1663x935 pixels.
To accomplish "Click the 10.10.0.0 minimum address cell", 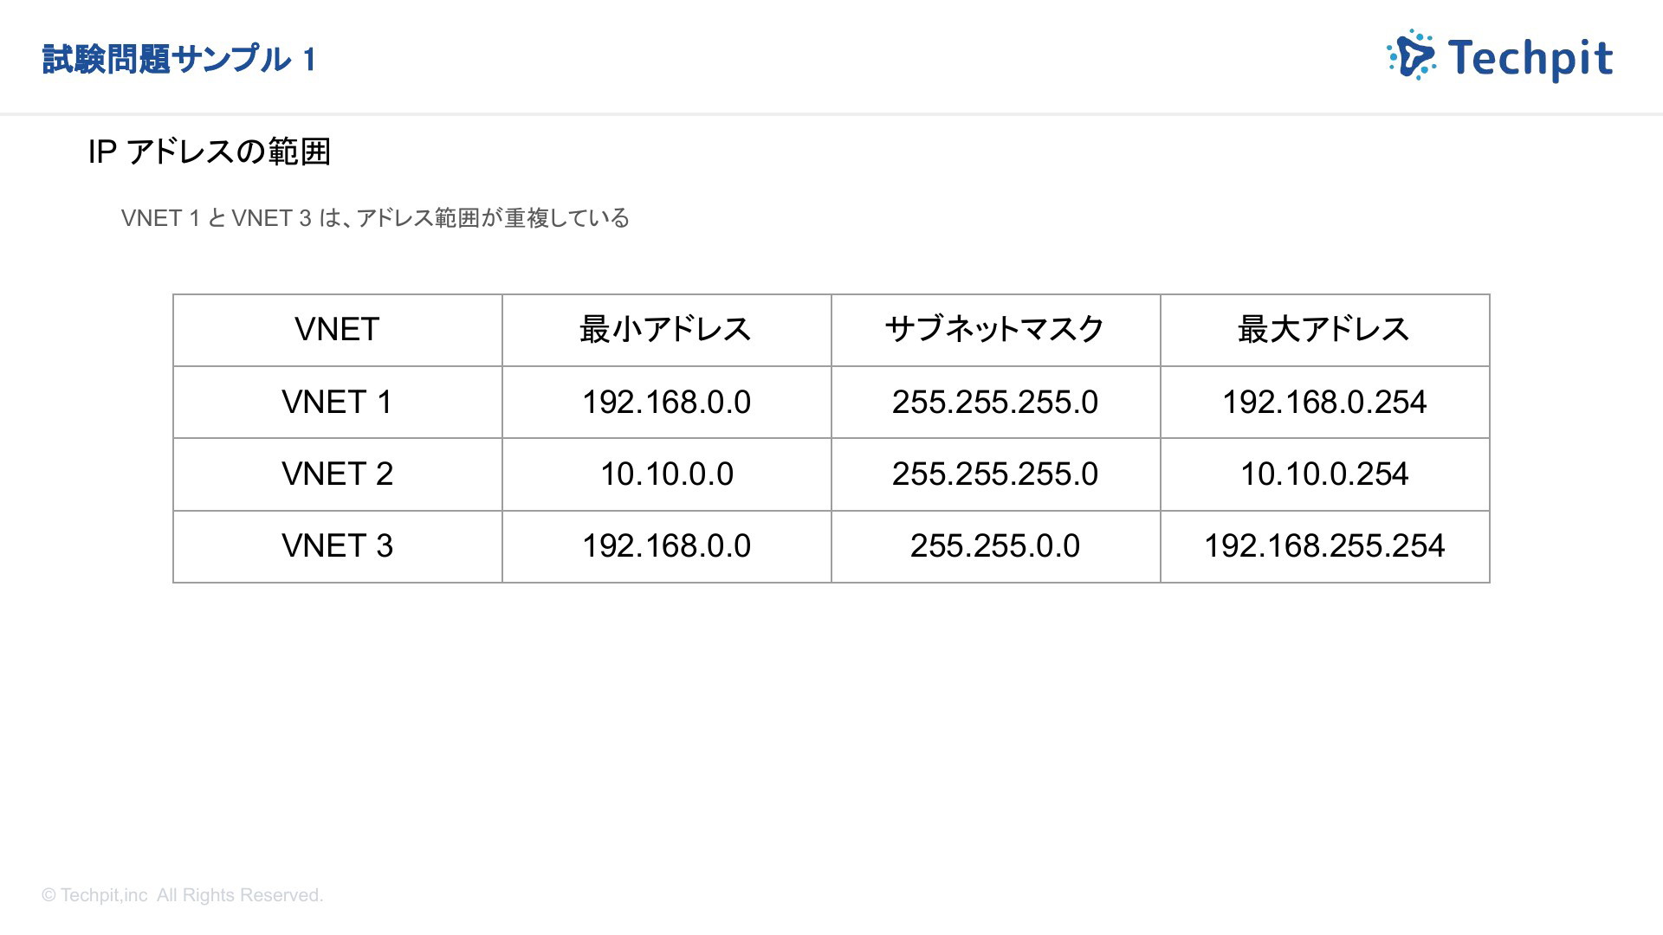I will (x=666, y=474).
